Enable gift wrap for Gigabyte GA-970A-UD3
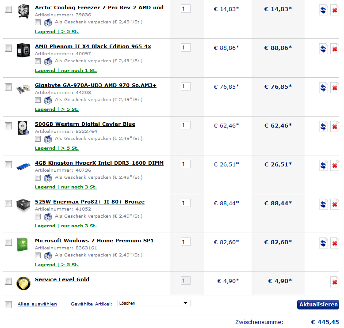The image size is (344, 328). pos(38,100)
